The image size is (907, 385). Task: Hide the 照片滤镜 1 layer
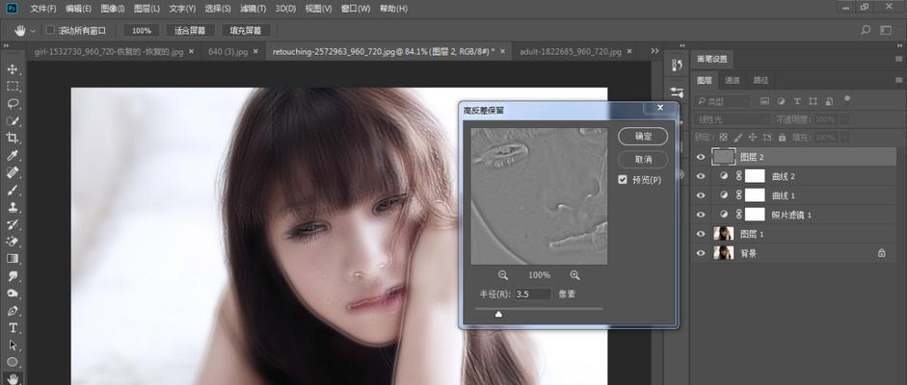point(701,215)
